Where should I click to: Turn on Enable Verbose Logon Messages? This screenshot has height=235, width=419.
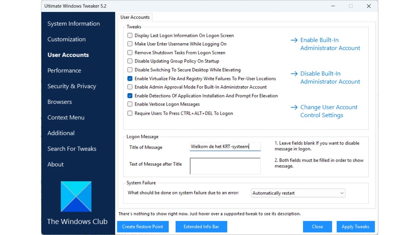pyautogui.click(x=130, y=104)
